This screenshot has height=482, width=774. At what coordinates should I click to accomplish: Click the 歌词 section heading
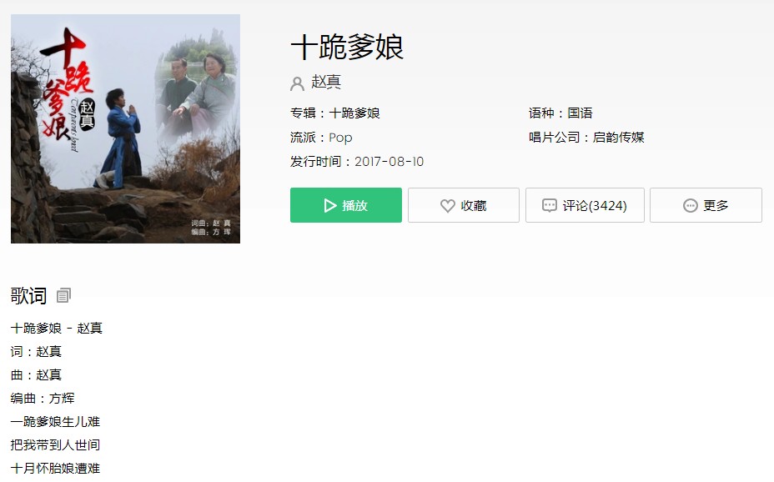point(28,296)
